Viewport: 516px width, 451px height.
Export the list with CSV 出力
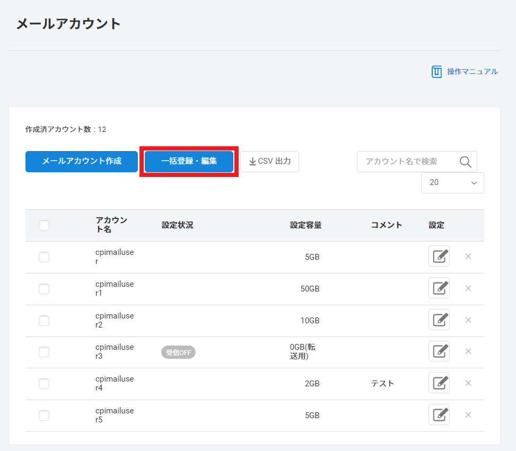click(269, 161)
